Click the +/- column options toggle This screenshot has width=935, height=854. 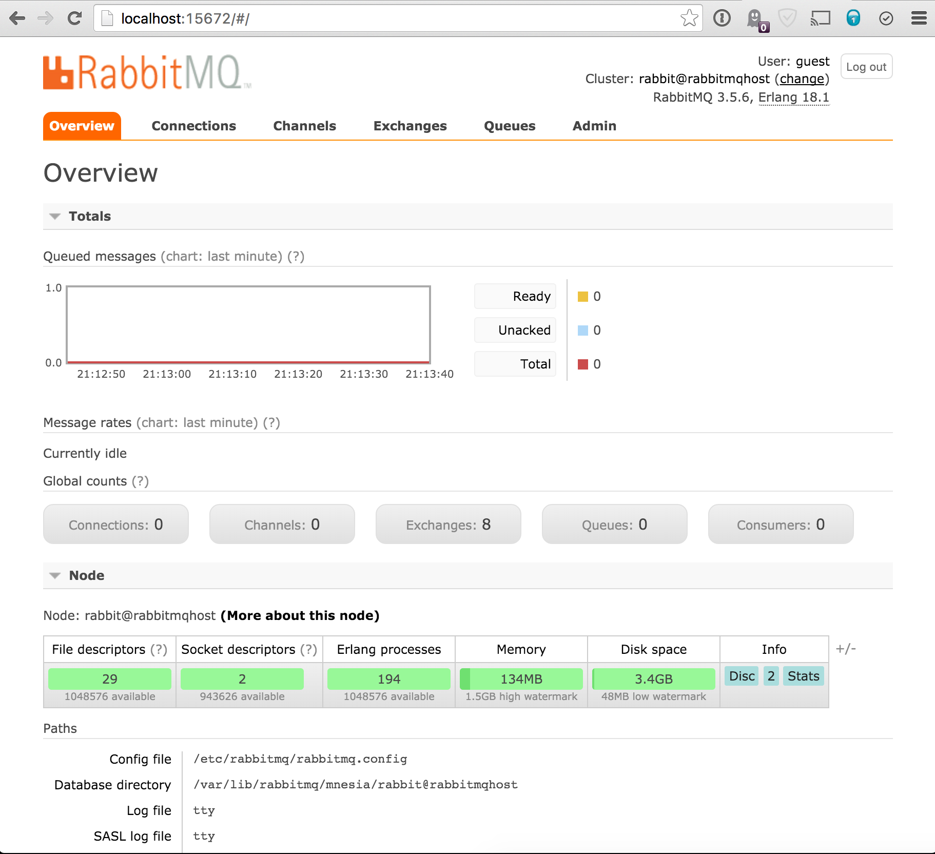(846, 649)
